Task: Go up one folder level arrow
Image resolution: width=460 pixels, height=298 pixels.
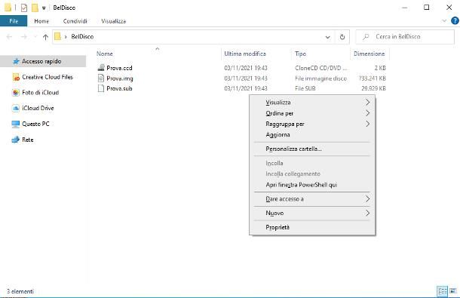Action: (45, 37)
